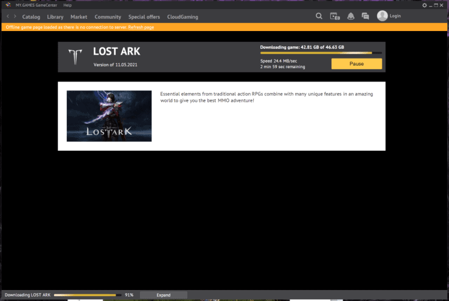Screen dimensions: 449x301
Task: Switch to the Market tab
Action: [78, 17]
